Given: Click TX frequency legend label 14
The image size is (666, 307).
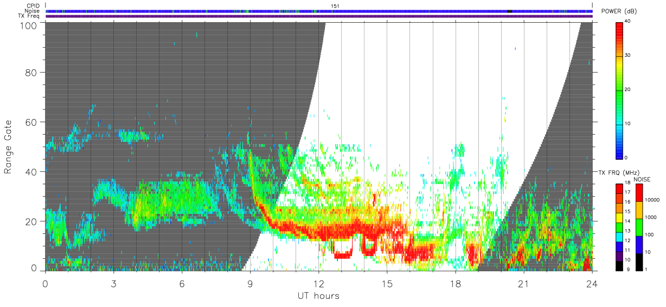Looking at the screenshot, I should pos(627,221).
